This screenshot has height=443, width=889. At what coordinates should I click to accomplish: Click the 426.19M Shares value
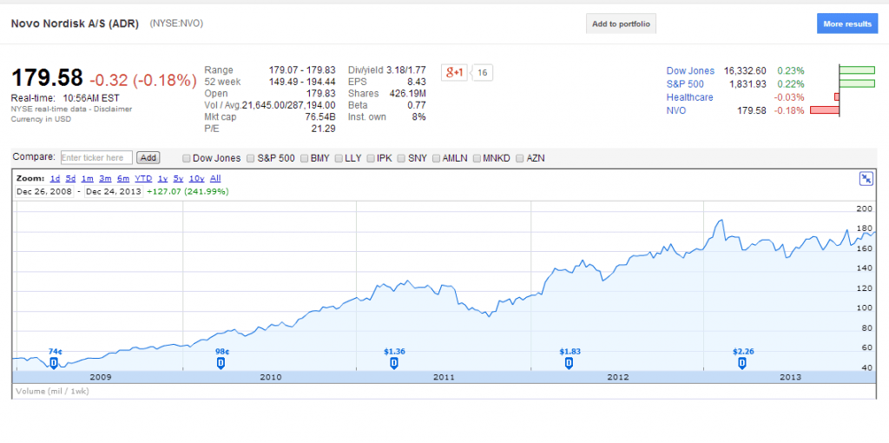point(408,94)
